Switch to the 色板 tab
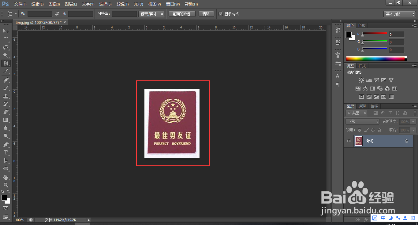 click(x=362, y=26)
